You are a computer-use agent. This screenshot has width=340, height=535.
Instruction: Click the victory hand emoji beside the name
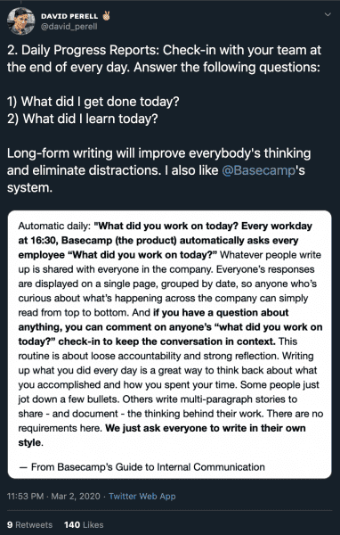pyautogui.click(x=107, y=16)
